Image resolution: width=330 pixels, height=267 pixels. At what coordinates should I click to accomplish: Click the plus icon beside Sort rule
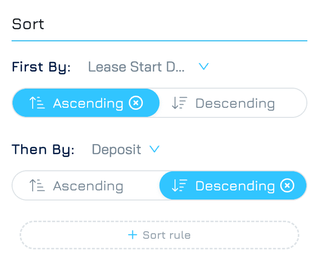click(133, 235)
